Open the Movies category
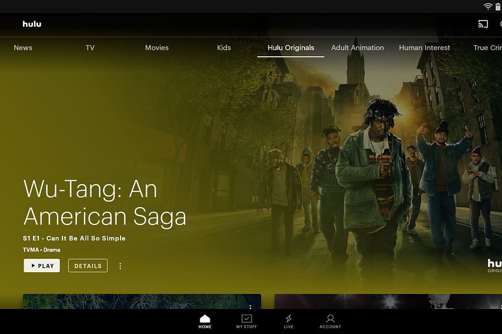This screenshot has height=334, width=502. point(157,48)
